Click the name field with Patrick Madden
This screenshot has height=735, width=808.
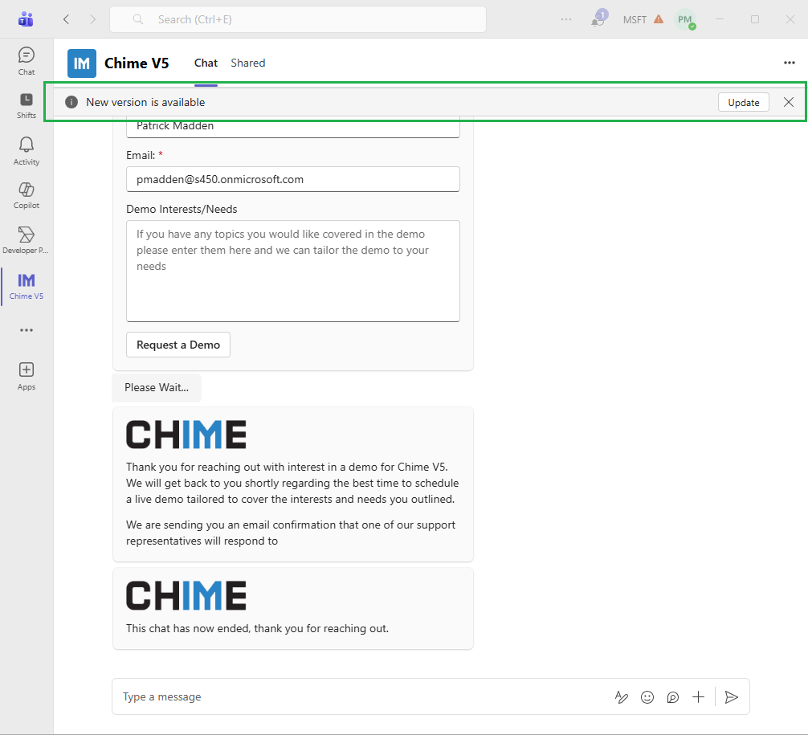pos(292,127)
